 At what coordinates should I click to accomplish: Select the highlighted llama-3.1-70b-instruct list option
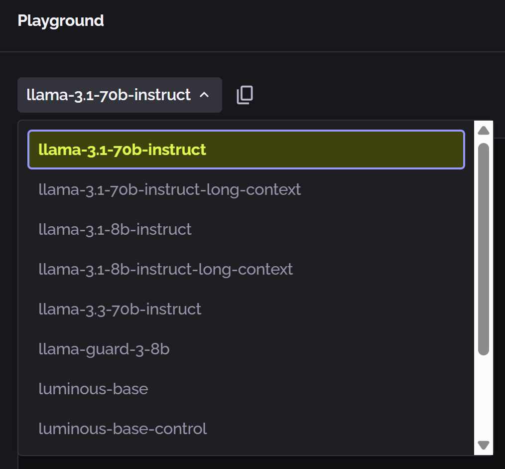[x=246, y=150]
